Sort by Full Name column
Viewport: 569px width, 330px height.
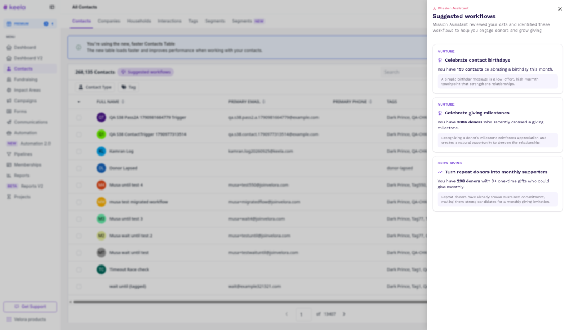[x=111, y=102]
